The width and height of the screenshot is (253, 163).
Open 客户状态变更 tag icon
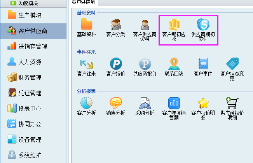coord(232,63)
